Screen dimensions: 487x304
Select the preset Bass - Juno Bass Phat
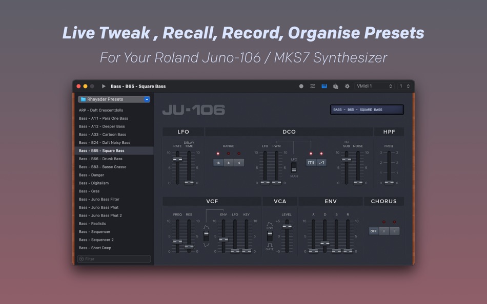(x=114, y=207)
